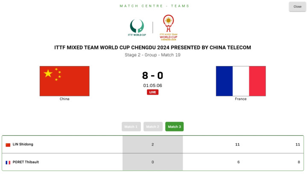
Task: Select the Match 3 tab
Action: tap(174, 127)
